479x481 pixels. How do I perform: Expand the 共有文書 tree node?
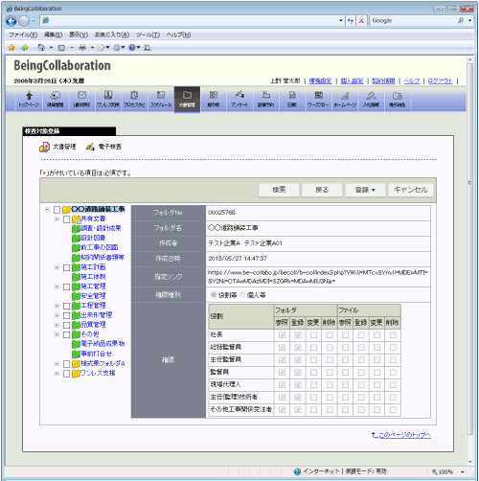(57, 219)
